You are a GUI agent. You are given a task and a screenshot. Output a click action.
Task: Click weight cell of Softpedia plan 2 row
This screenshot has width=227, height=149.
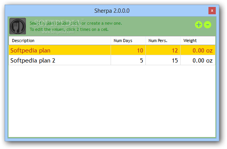click(x=198, y=60)
